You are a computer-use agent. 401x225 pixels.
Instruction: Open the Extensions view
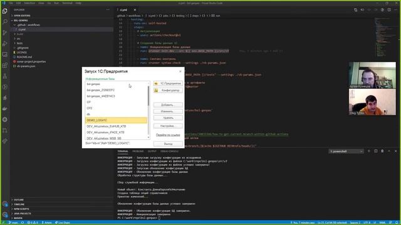click(x=5, y=65)
